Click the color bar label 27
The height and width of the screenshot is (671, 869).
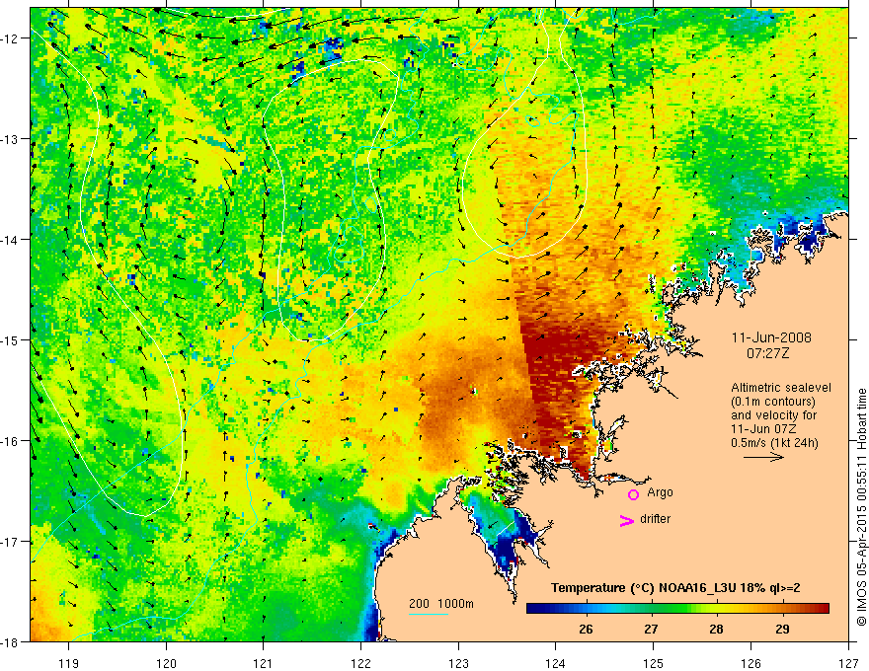pos(651,629)
